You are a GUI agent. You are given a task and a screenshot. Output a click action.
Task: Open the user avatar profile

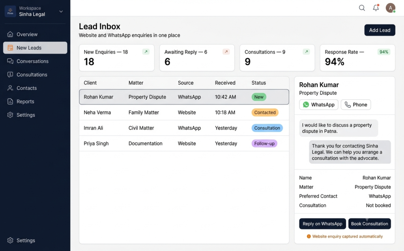pos(390,8)
